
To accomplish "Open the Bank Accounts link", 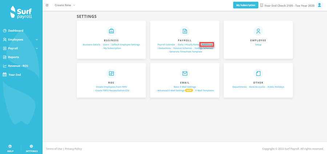I will tap(257, 87).
